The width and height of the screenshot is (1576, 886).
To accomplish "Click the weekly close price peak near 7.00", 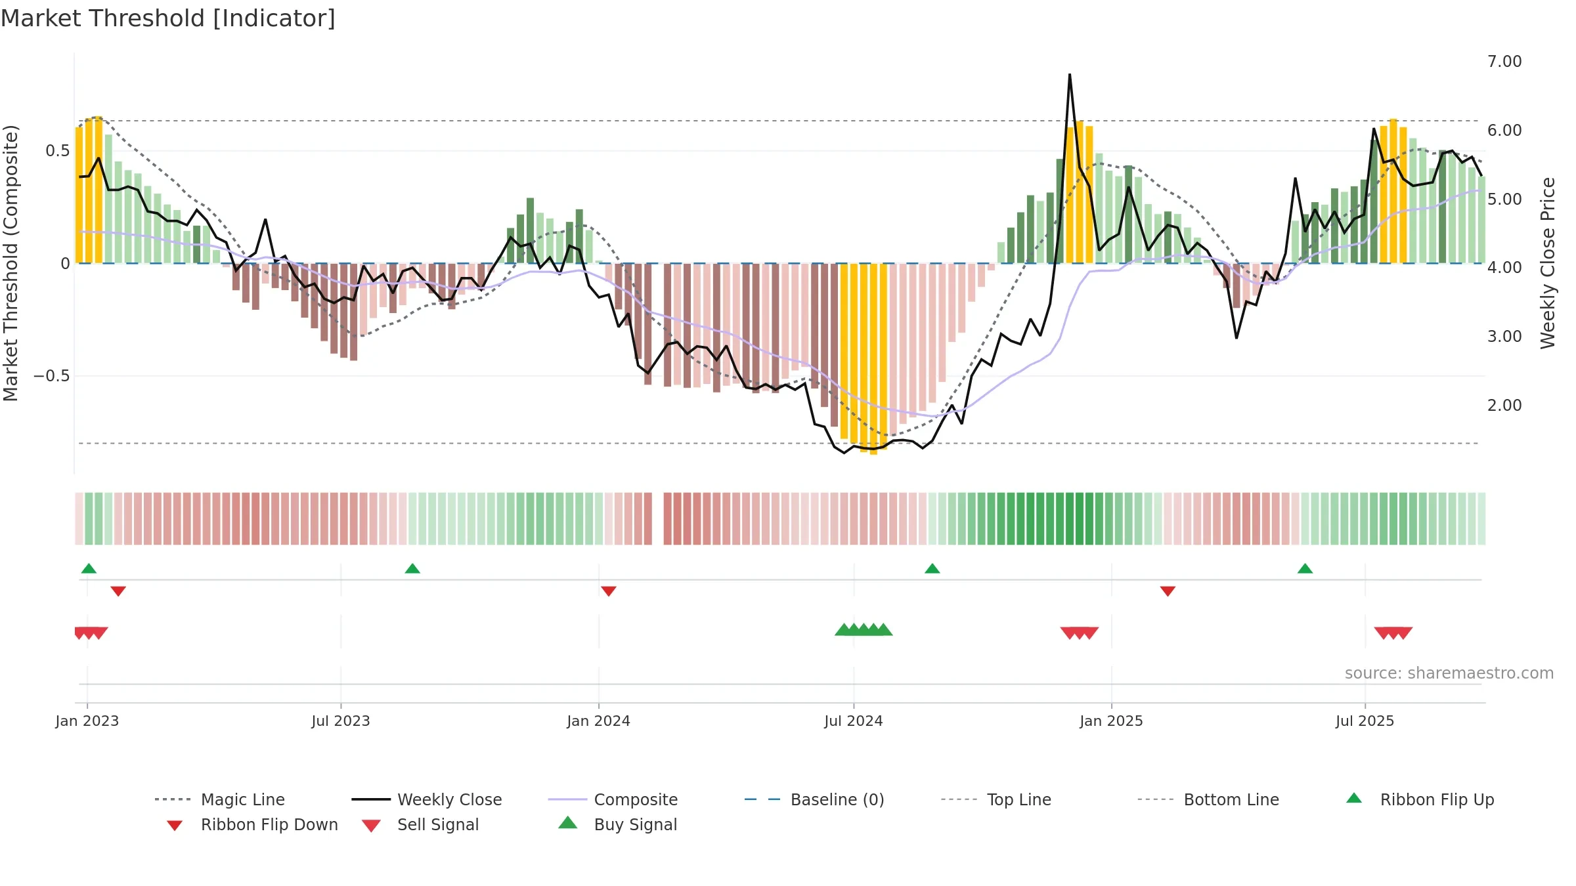I will pos(1070,75).
